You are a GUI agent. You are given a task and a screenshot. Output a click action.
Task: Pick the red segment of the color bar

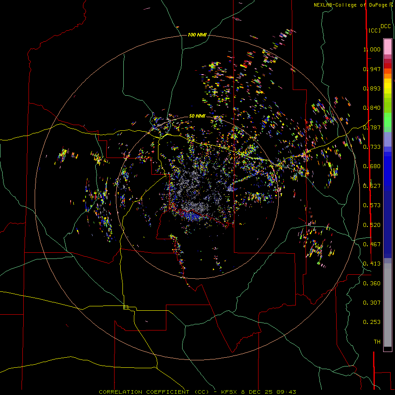point(388,66)
